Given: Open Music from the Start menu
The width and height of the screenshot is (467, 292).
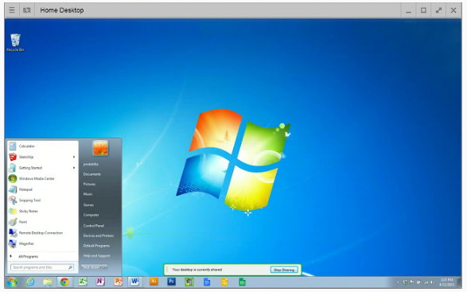Looking at the screenshot, I should pos(88,194).
